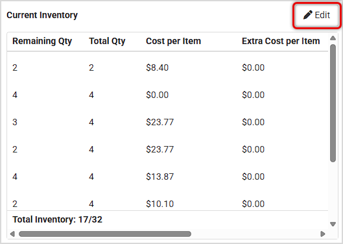Click the vertical scrollbar thumb

[x=333, y=103]
